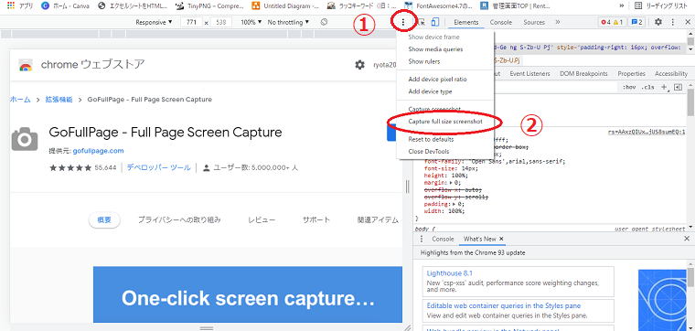Switch to the Console tab in top bar

click(501, 22)
